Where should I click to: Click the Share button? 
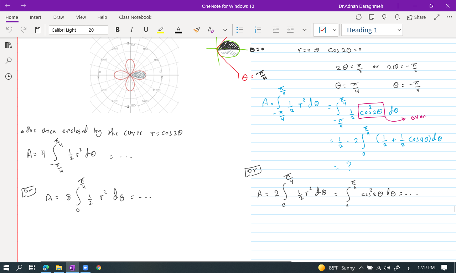[x=416, y=17]
